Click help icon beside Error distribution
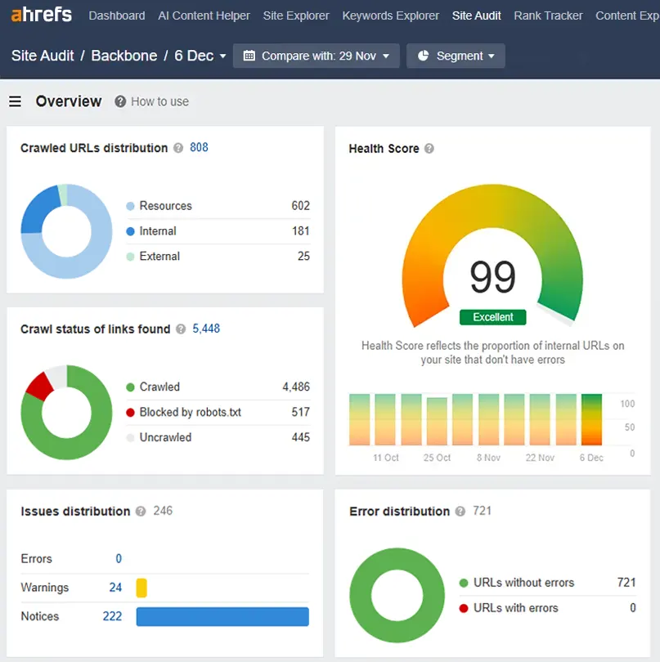The height and width of the screenshot is (662, 660). tap(460, 512)
